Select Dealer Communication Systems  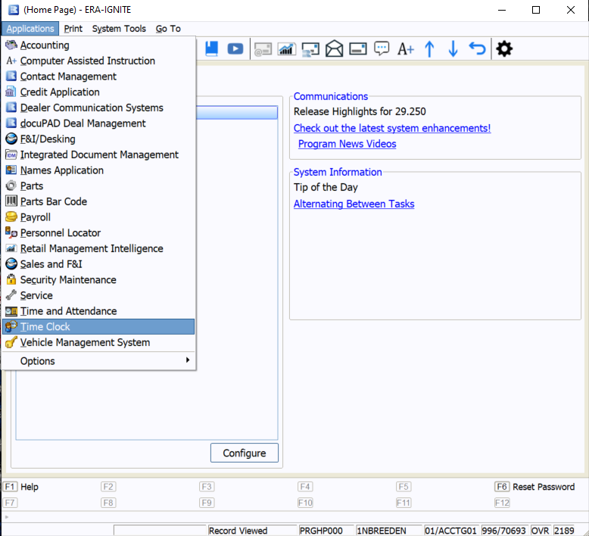point(98,108)
